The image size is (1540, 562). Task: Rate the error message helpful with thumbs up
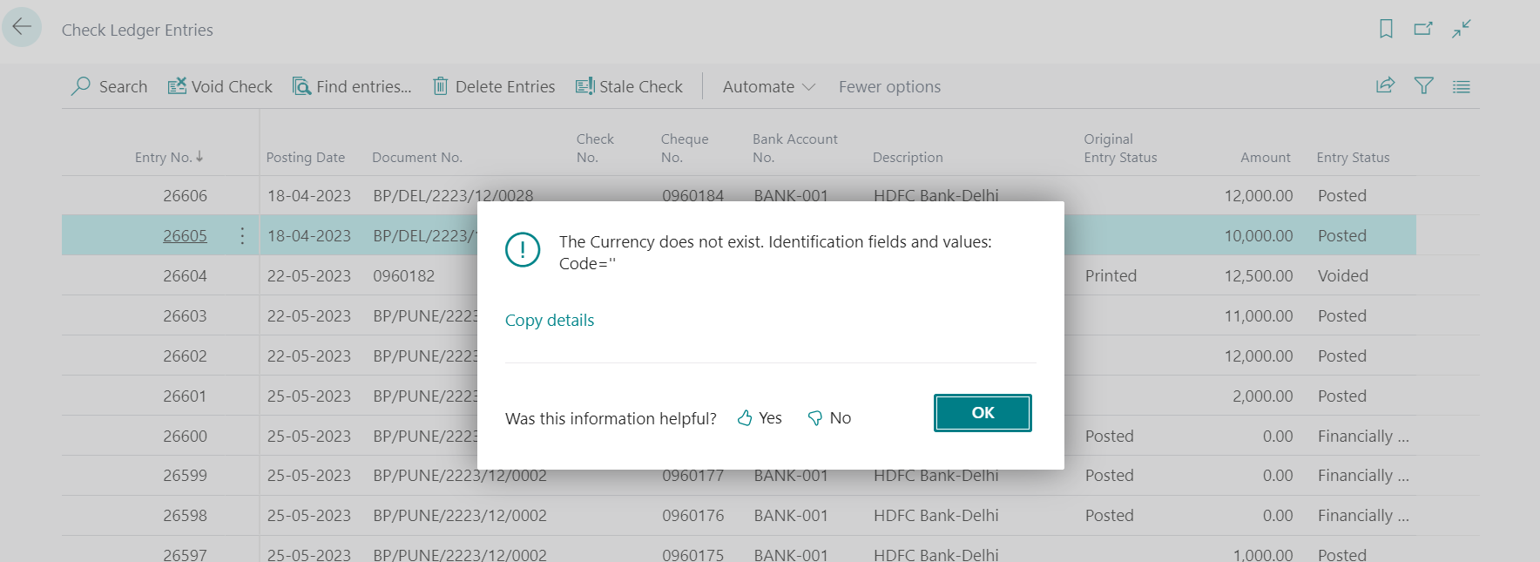757,417
